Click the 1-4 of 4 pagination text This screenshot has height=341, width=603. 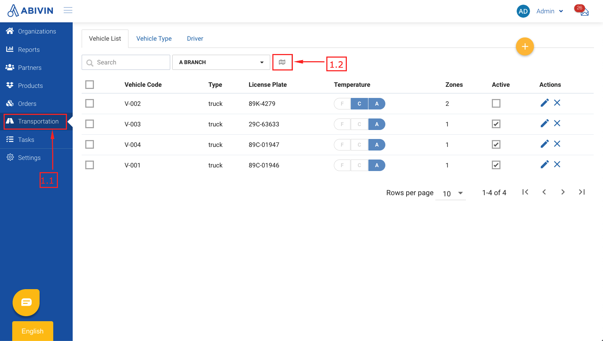coord(494,193)
